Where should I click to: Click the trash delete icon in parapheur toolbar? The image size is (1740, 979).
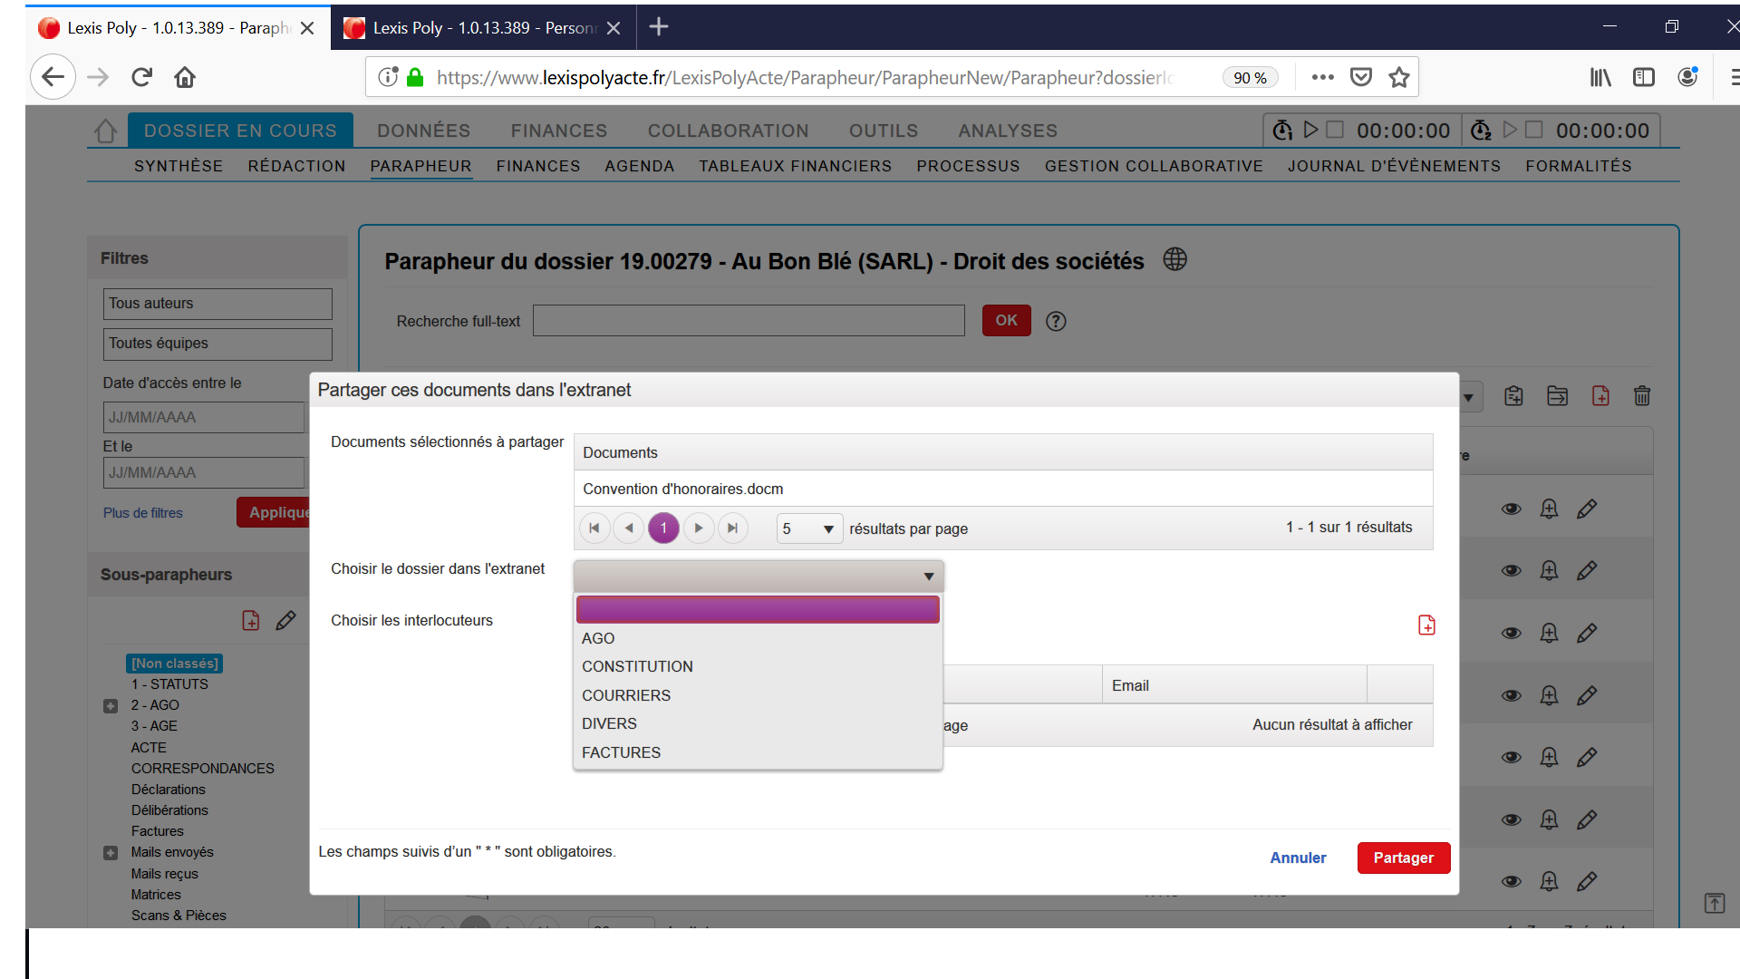(x=1642, y=396)
